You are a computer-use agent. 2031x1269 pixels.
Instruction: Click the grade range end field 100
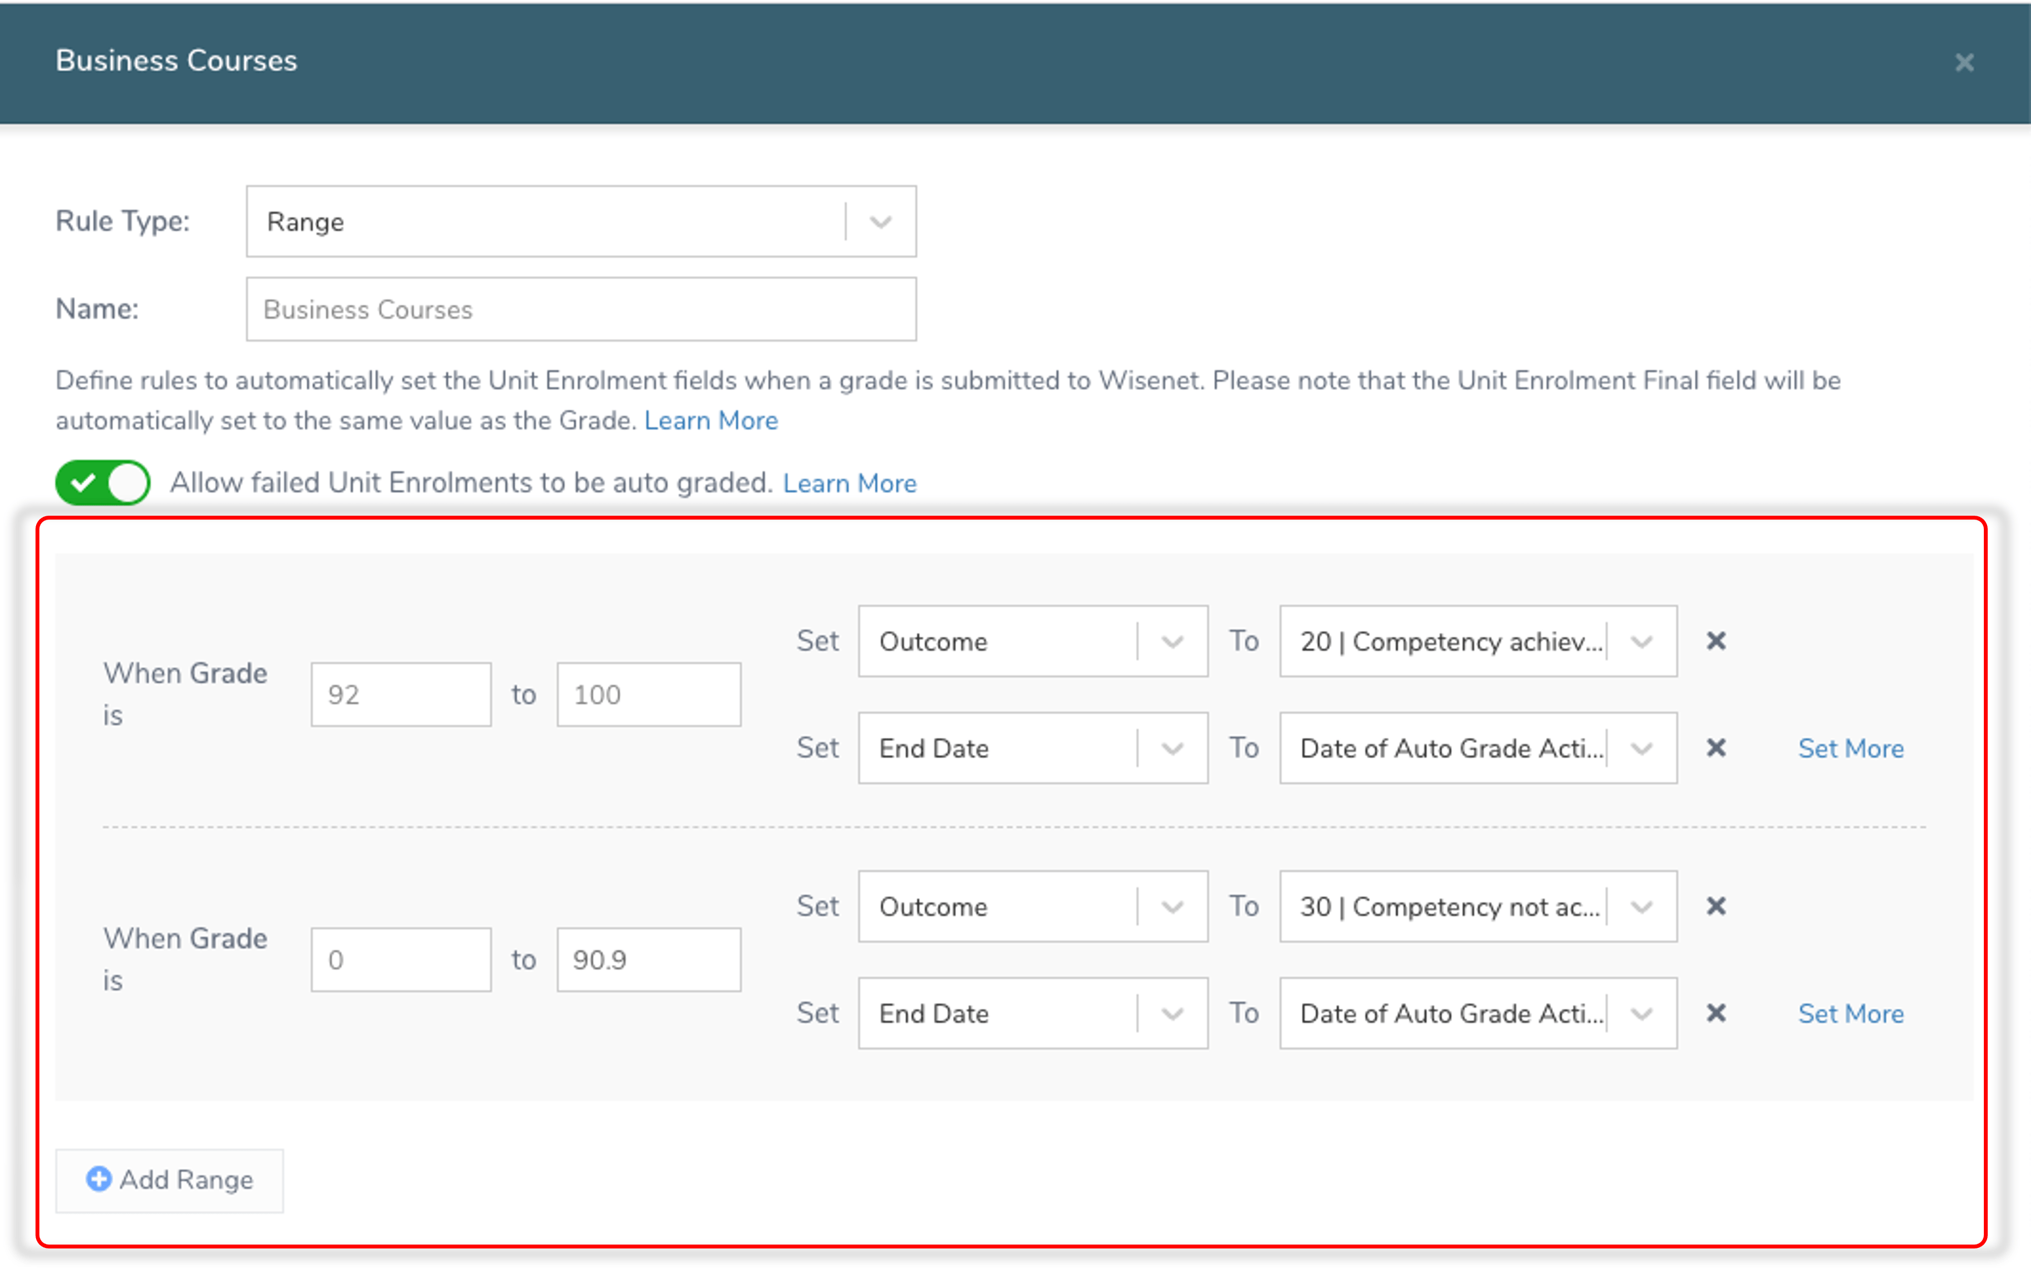(x=649, y=694)
